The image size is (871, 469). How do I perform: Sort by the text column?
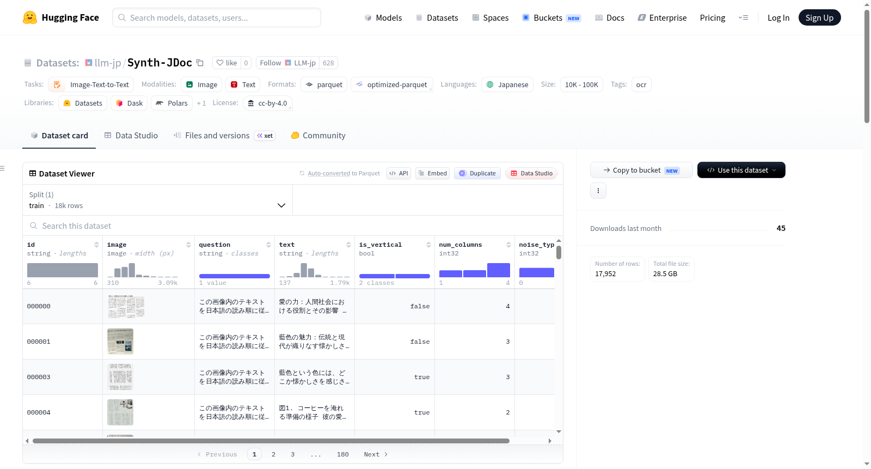(x=348, y=245)
